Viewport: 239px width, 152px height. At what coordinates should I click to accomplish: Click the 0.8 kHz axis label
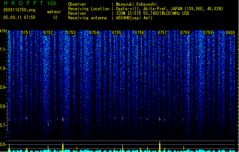3,106
